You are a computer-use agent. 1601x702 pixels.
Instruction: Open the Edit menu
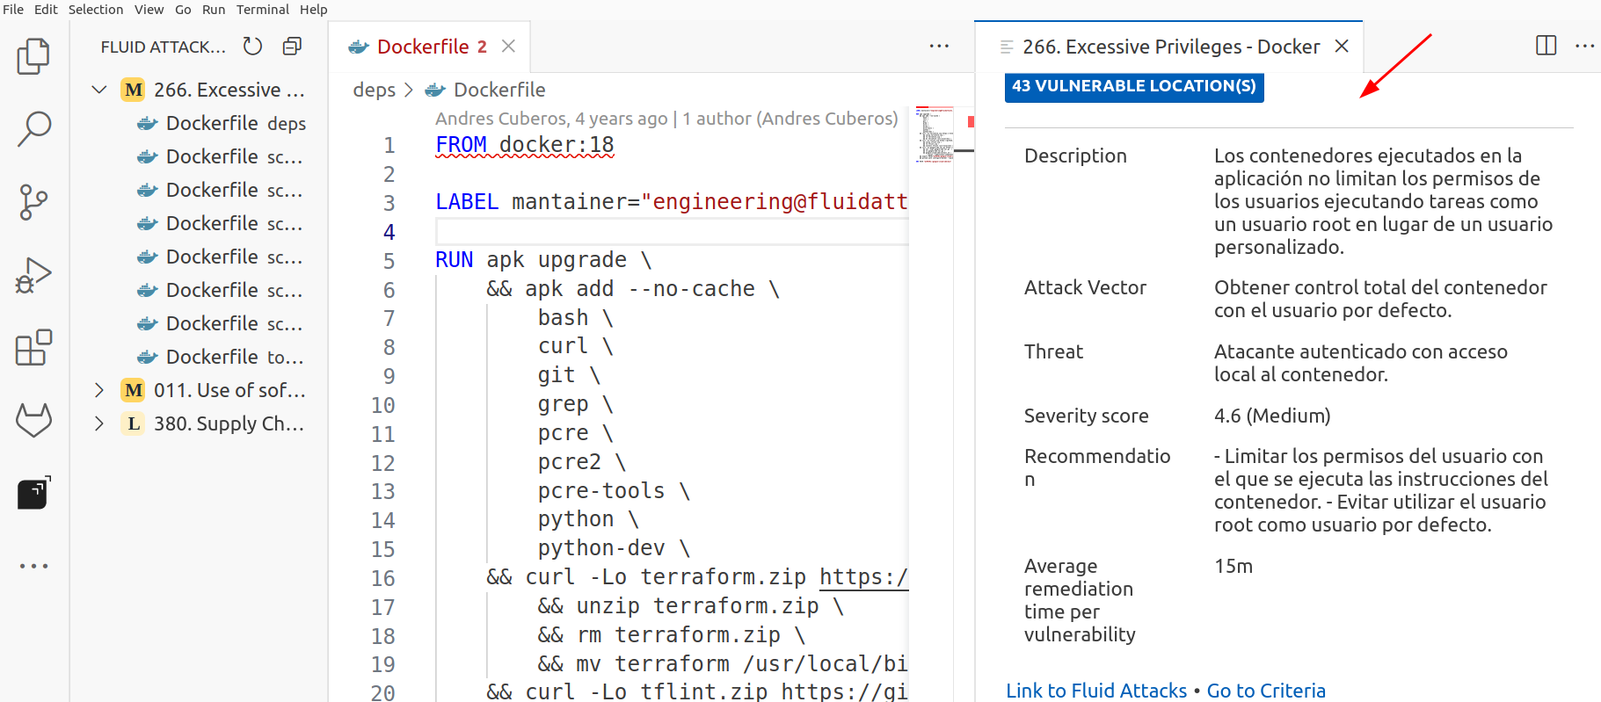46,10
